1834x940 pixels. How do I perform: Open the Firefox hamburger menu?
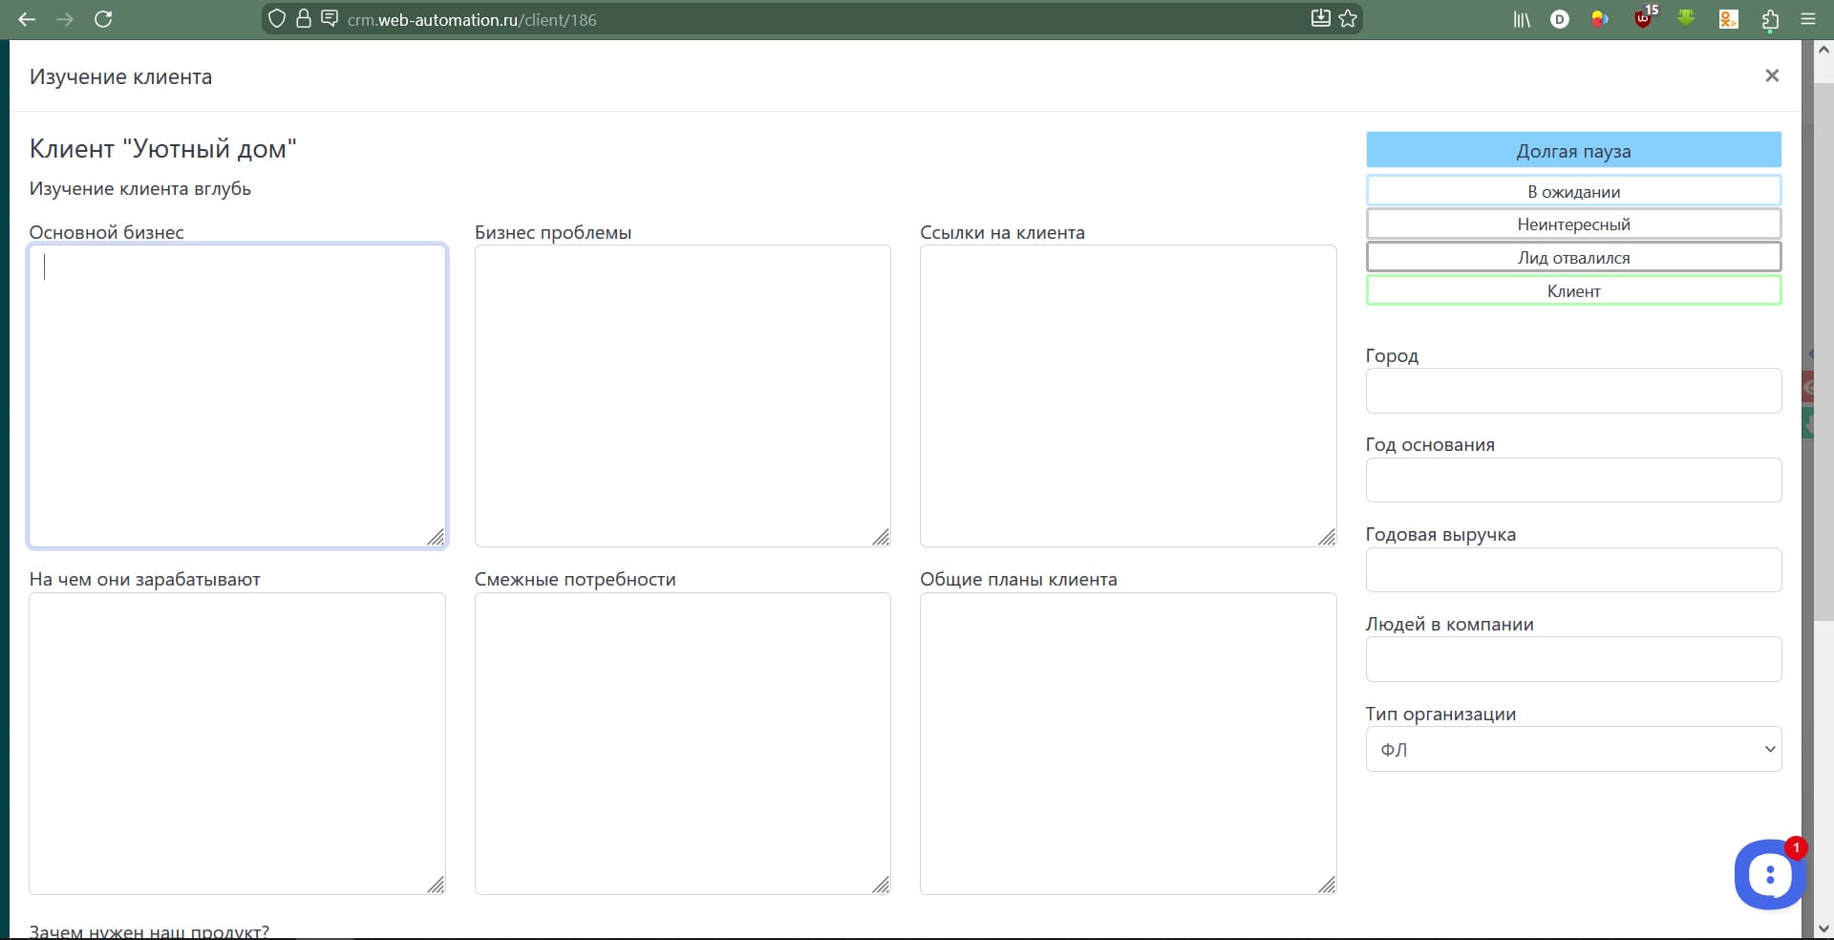click(1808, 19)
